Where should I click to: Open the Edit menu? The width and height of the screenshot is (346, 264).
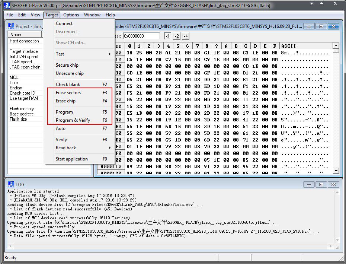(22, 15)
